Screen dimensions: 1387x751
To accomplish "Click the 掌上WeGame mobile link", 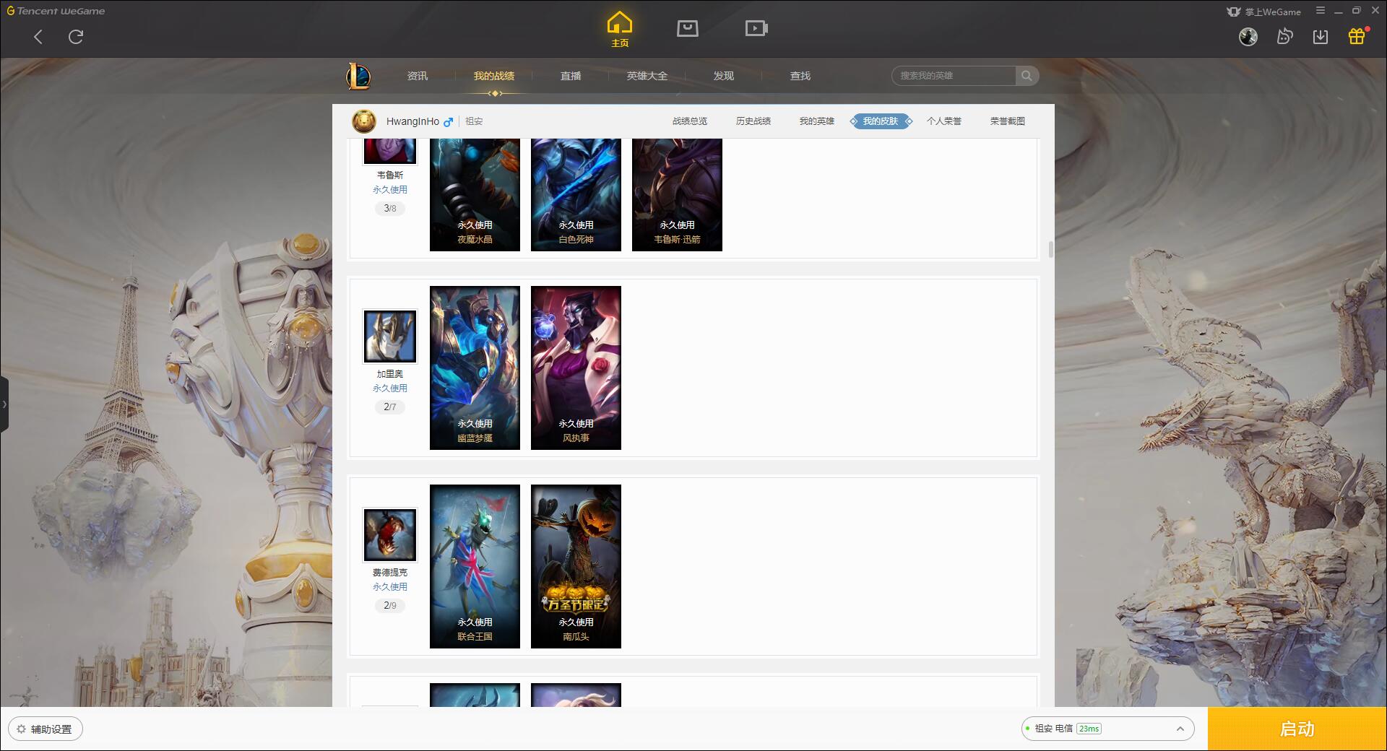I will click(x=1263, y=12).
